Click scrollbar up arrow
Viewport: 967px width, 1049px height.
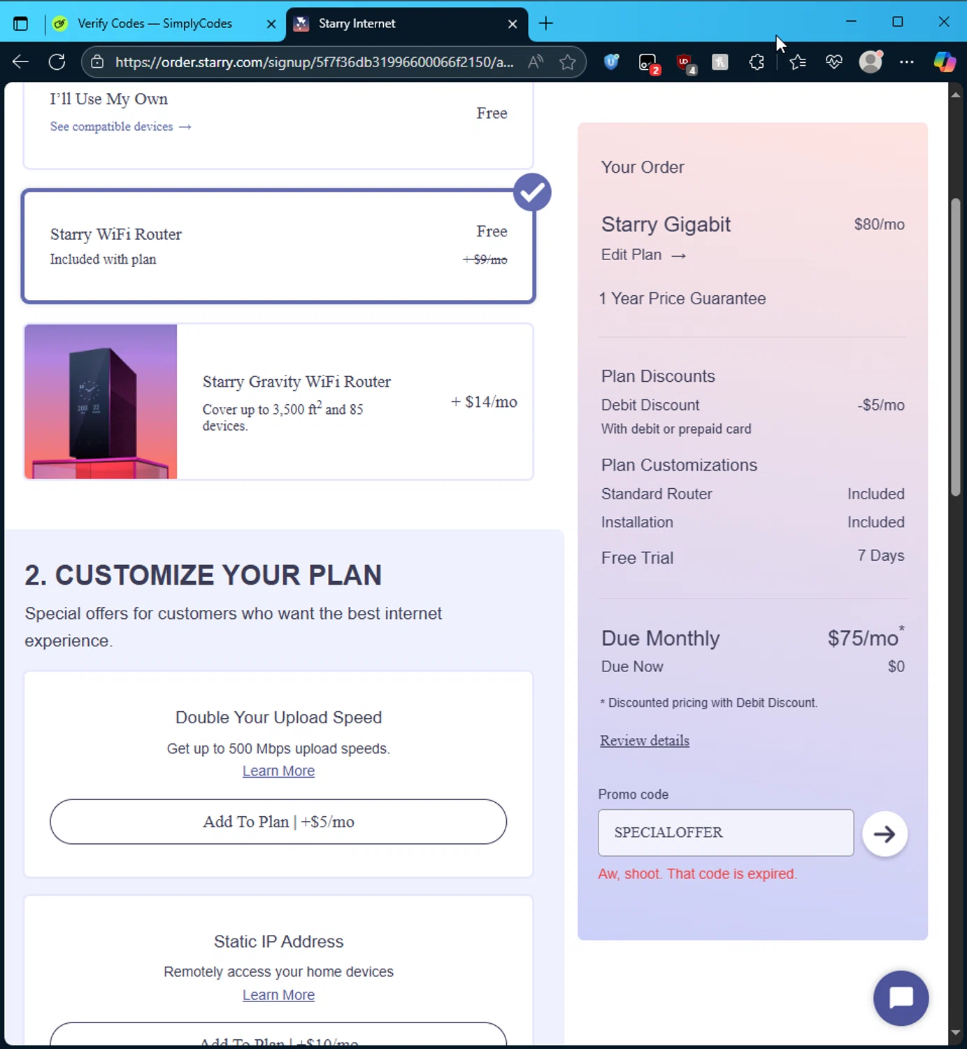pyautogui.click(x=956, y=94)
